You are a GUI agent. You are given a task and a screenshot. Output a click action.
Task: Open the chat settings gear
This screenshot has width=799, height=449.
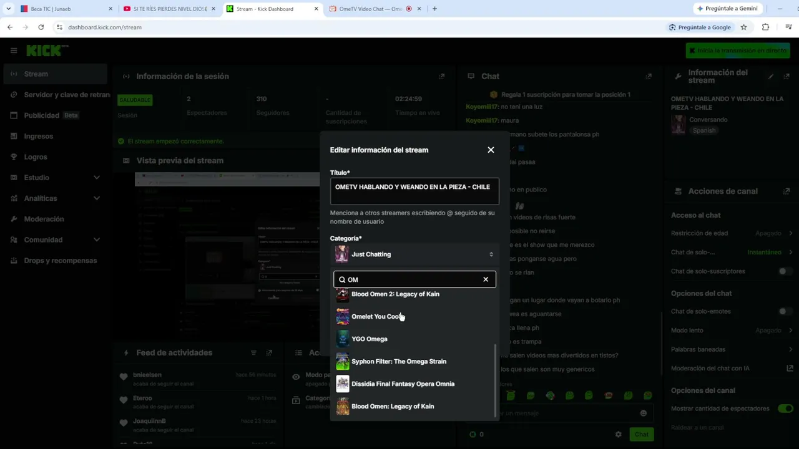pyautogui.click(x=618, y=435)
